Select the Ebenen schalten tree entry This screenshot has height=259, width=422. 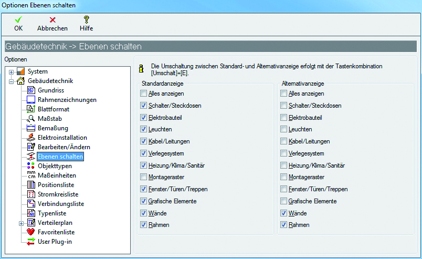[x=60, y=157]
